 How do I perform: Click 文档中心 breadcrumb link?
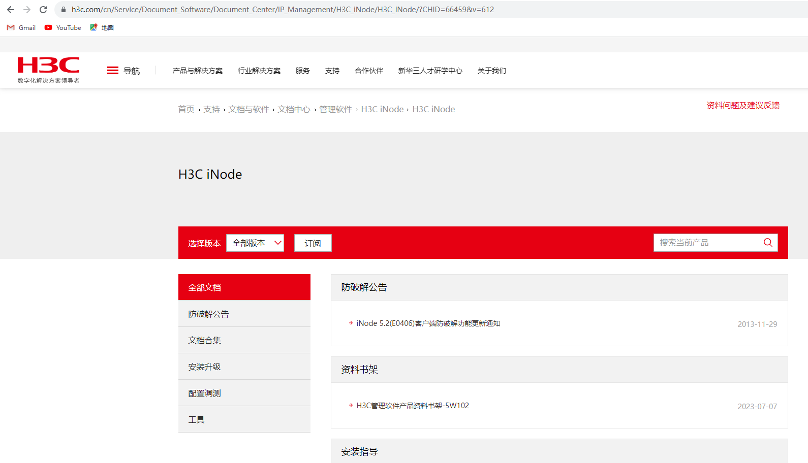294,109
